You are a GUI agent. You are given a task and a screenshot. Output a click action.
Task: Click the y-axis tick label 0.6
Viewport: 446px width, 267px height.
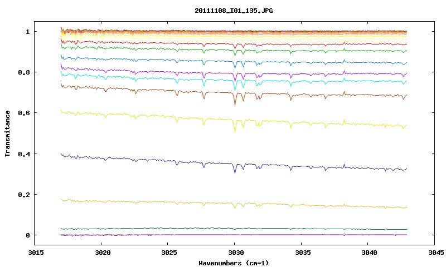[x=24, y=113]
